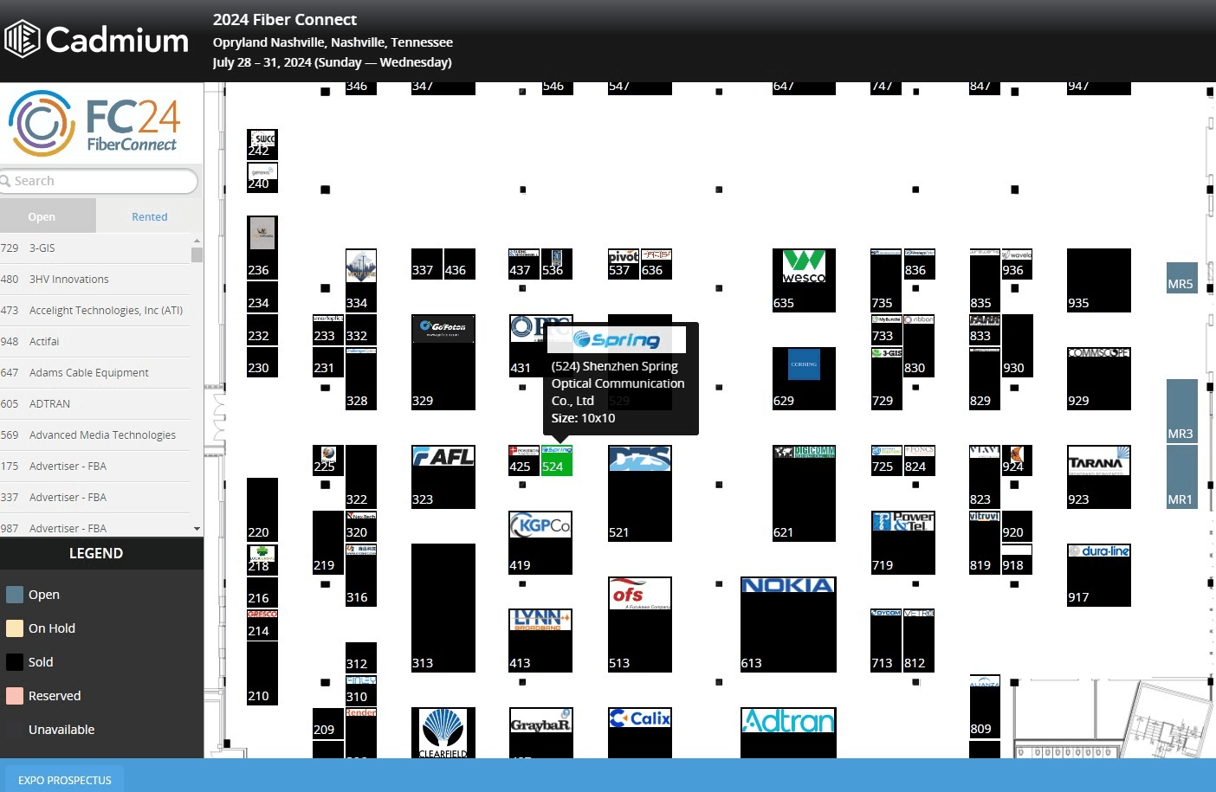Screen dimensions: 1216x792
Task: Open the DZS booth 521
Action: pos(640,493)
